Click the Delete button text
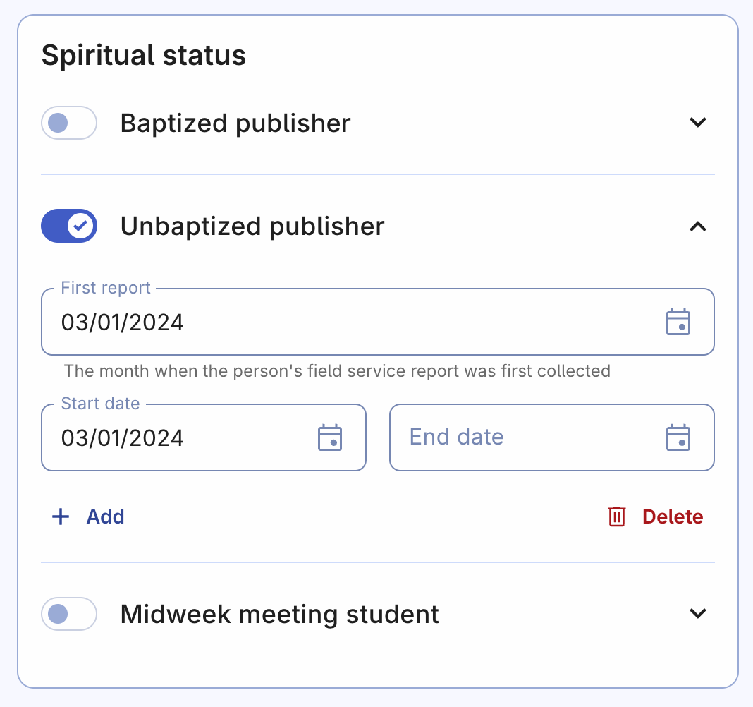Screen dimensions: 753x707 [x=672, y=516]
